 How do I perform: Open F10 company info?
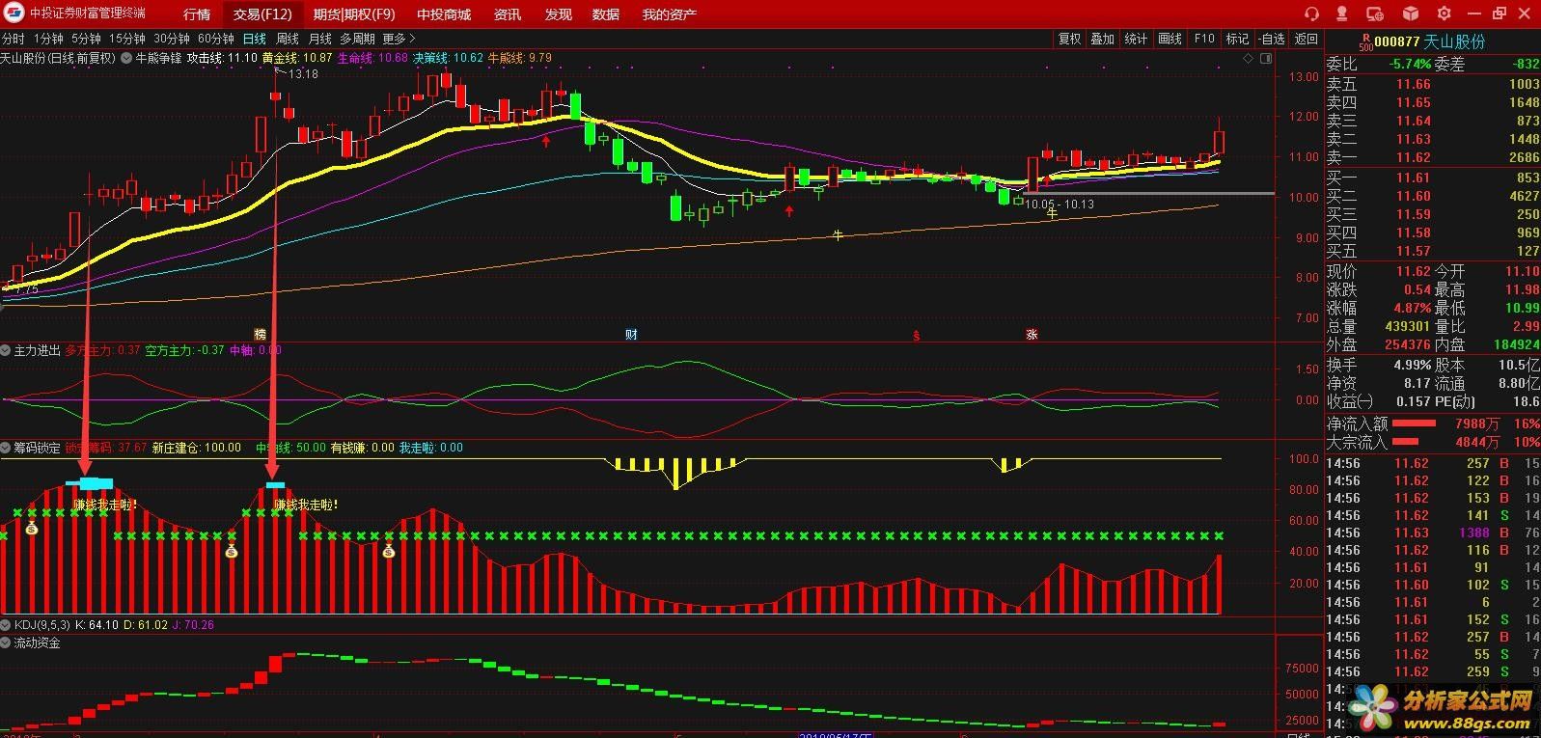tap(1204, 39)
